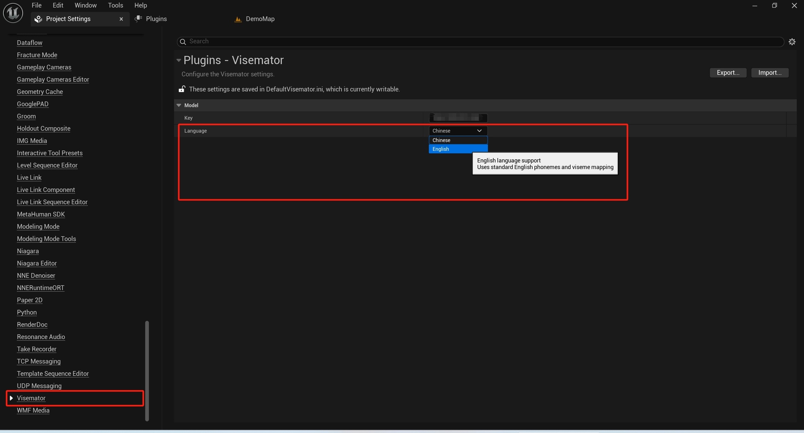Restore down the editor window
Image resolution: width=804 pixels, height=433 pixels.
(775, 5)
